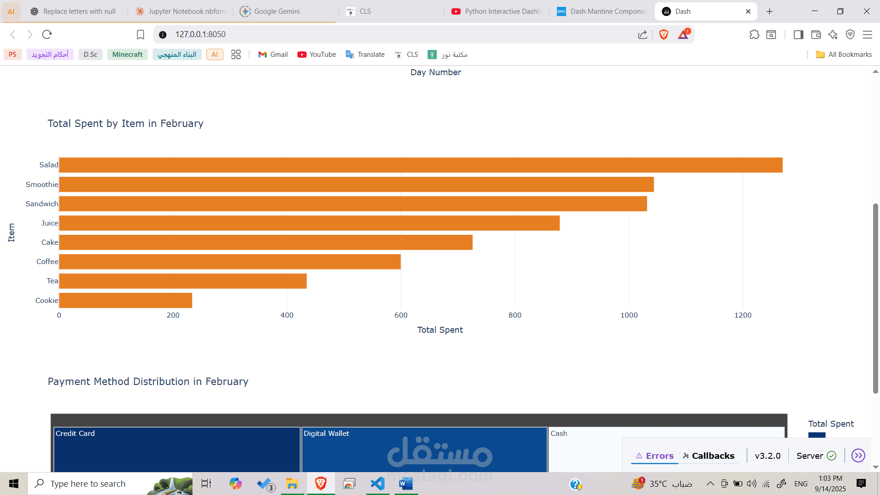The height and width of the screenshot is (495, 880).
Task: Open the Callbacks debug button
Action: click(x=709, y=456)
